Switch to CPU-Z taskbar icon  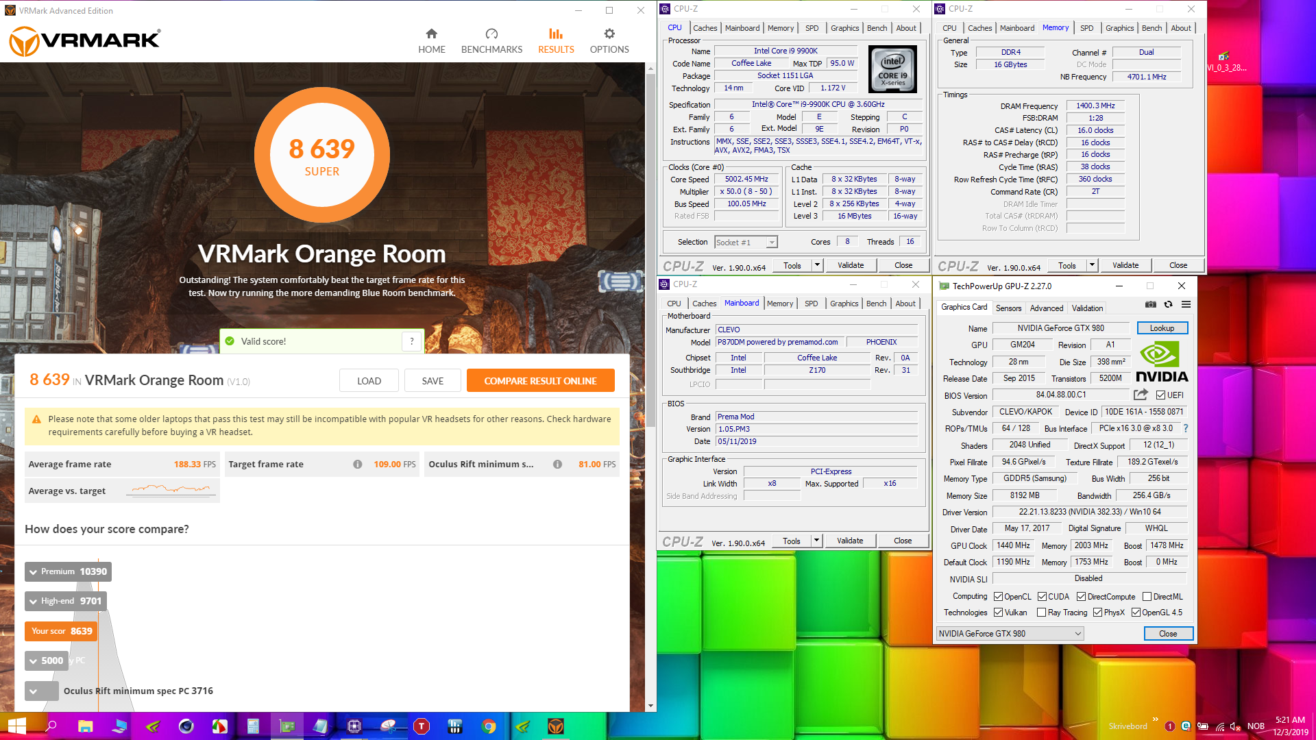point(354,726)
